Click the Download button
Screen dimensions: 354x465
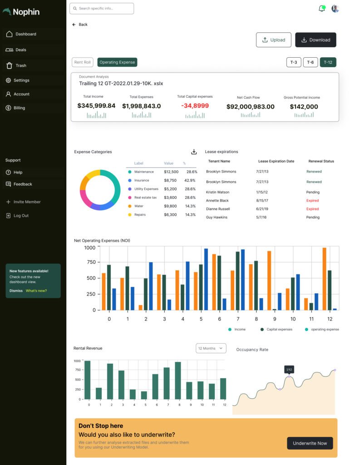click(x=316, y=40)
